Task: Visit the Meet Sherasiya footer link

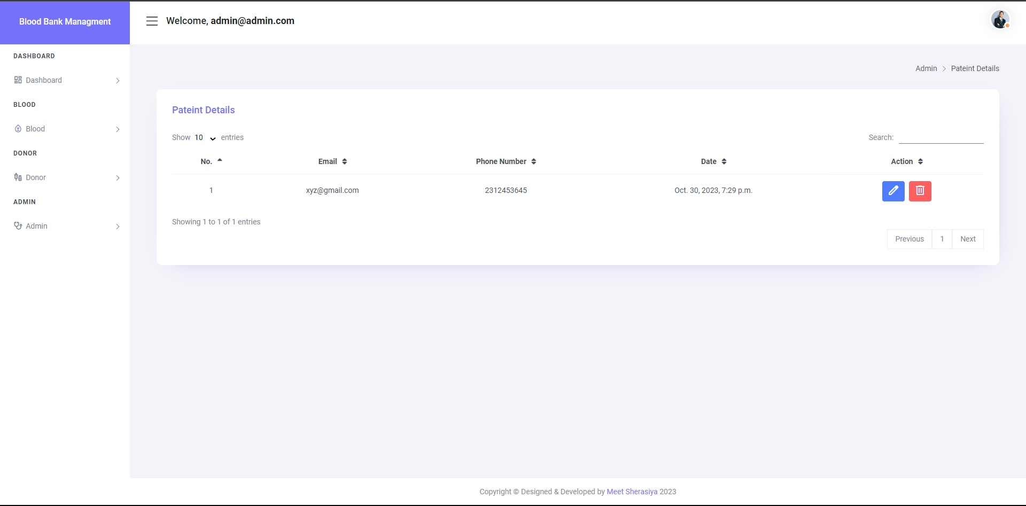Action: tap(632, 492)
